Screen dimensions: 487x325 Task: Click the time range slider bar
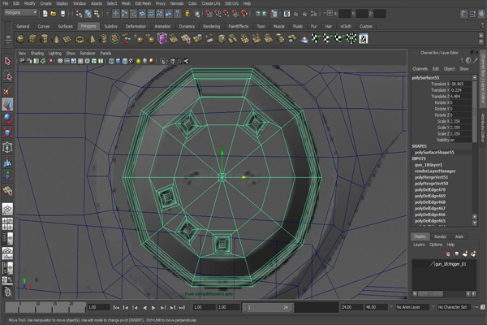[267, 308]
